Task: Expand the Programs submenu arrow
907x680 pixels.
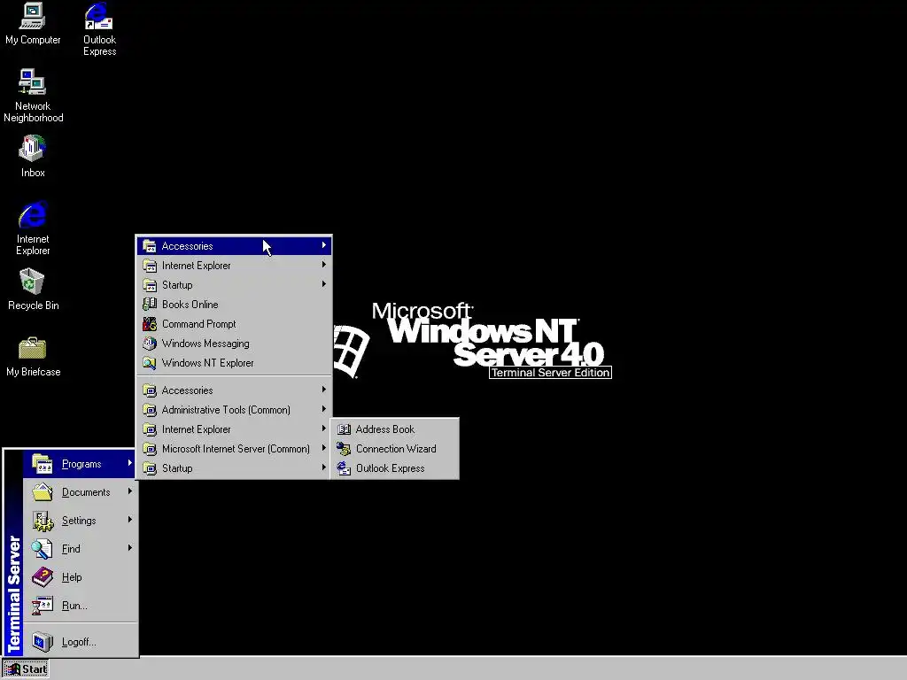Action: [x=129, y=463]
